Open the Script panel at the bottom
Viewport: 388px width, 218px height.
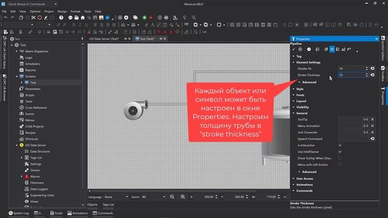56,213
